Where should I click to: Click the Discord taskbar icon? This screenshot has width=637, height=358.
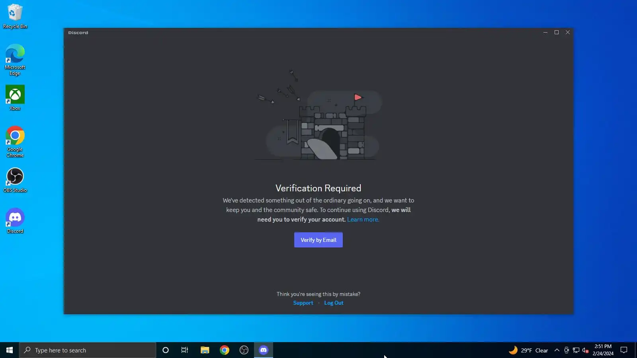[x=264, y=350]
